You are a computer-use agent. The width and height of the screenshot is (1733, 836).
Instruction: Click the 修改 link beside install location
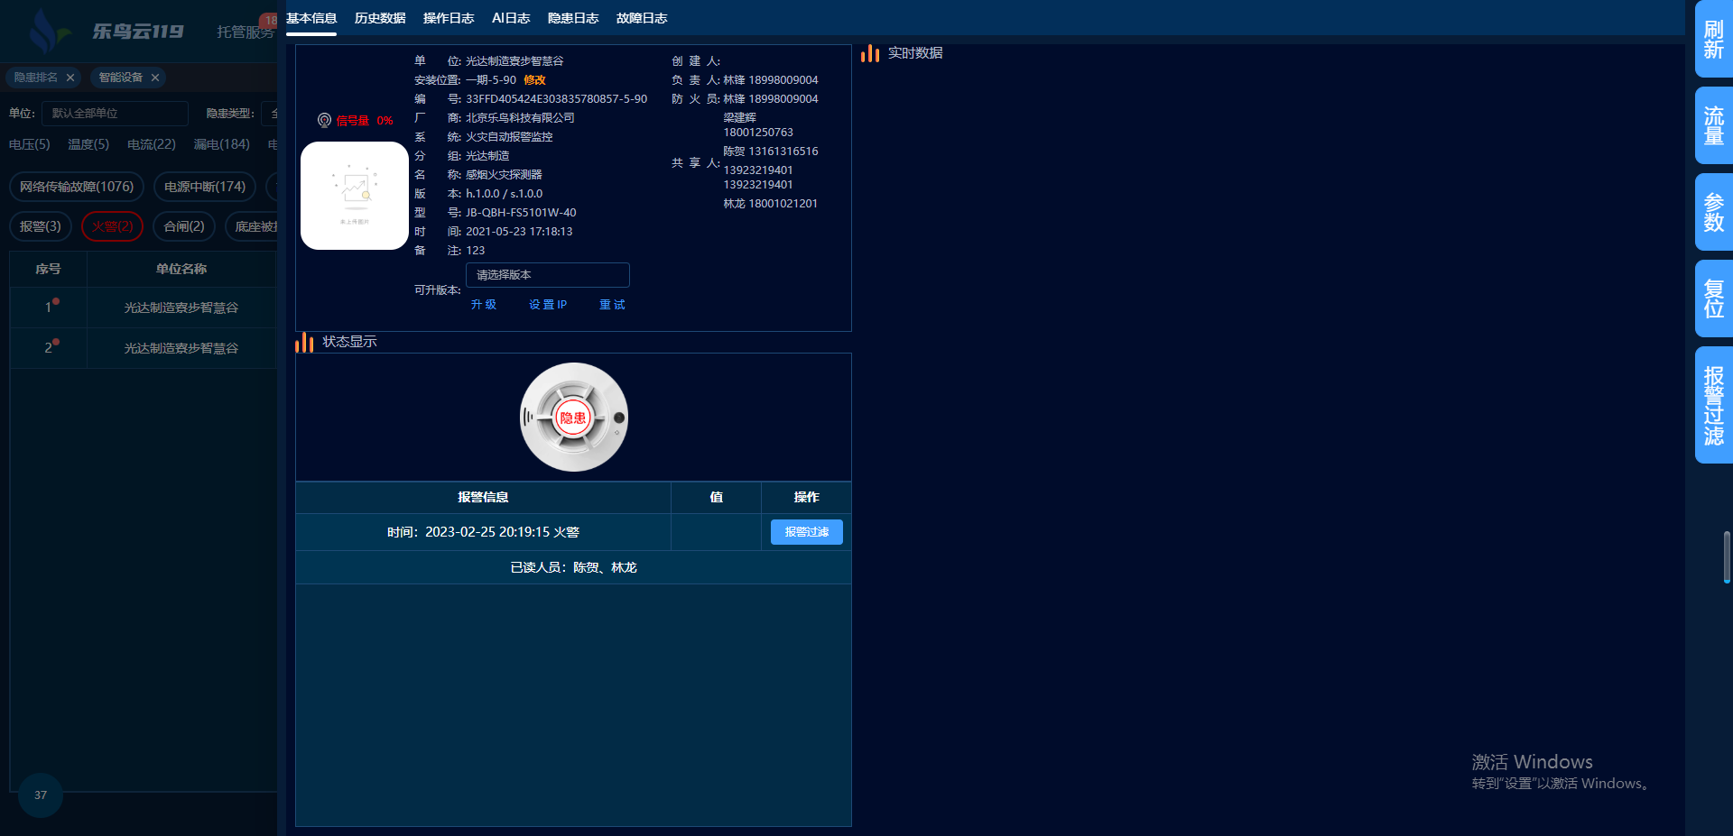pos(534,80)
